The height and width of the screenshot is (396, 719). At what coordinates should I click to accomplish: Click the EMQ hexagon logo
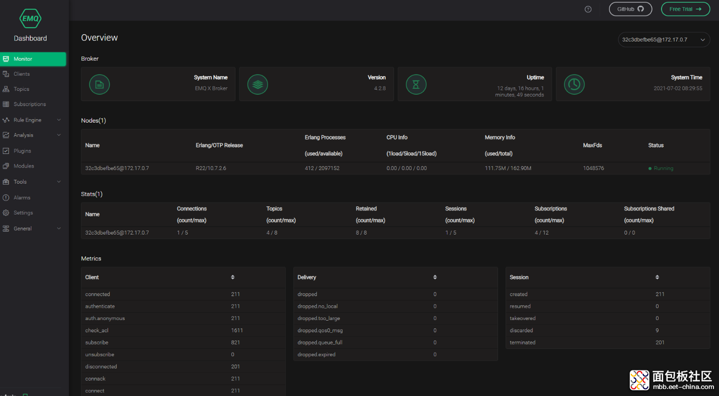30,19
